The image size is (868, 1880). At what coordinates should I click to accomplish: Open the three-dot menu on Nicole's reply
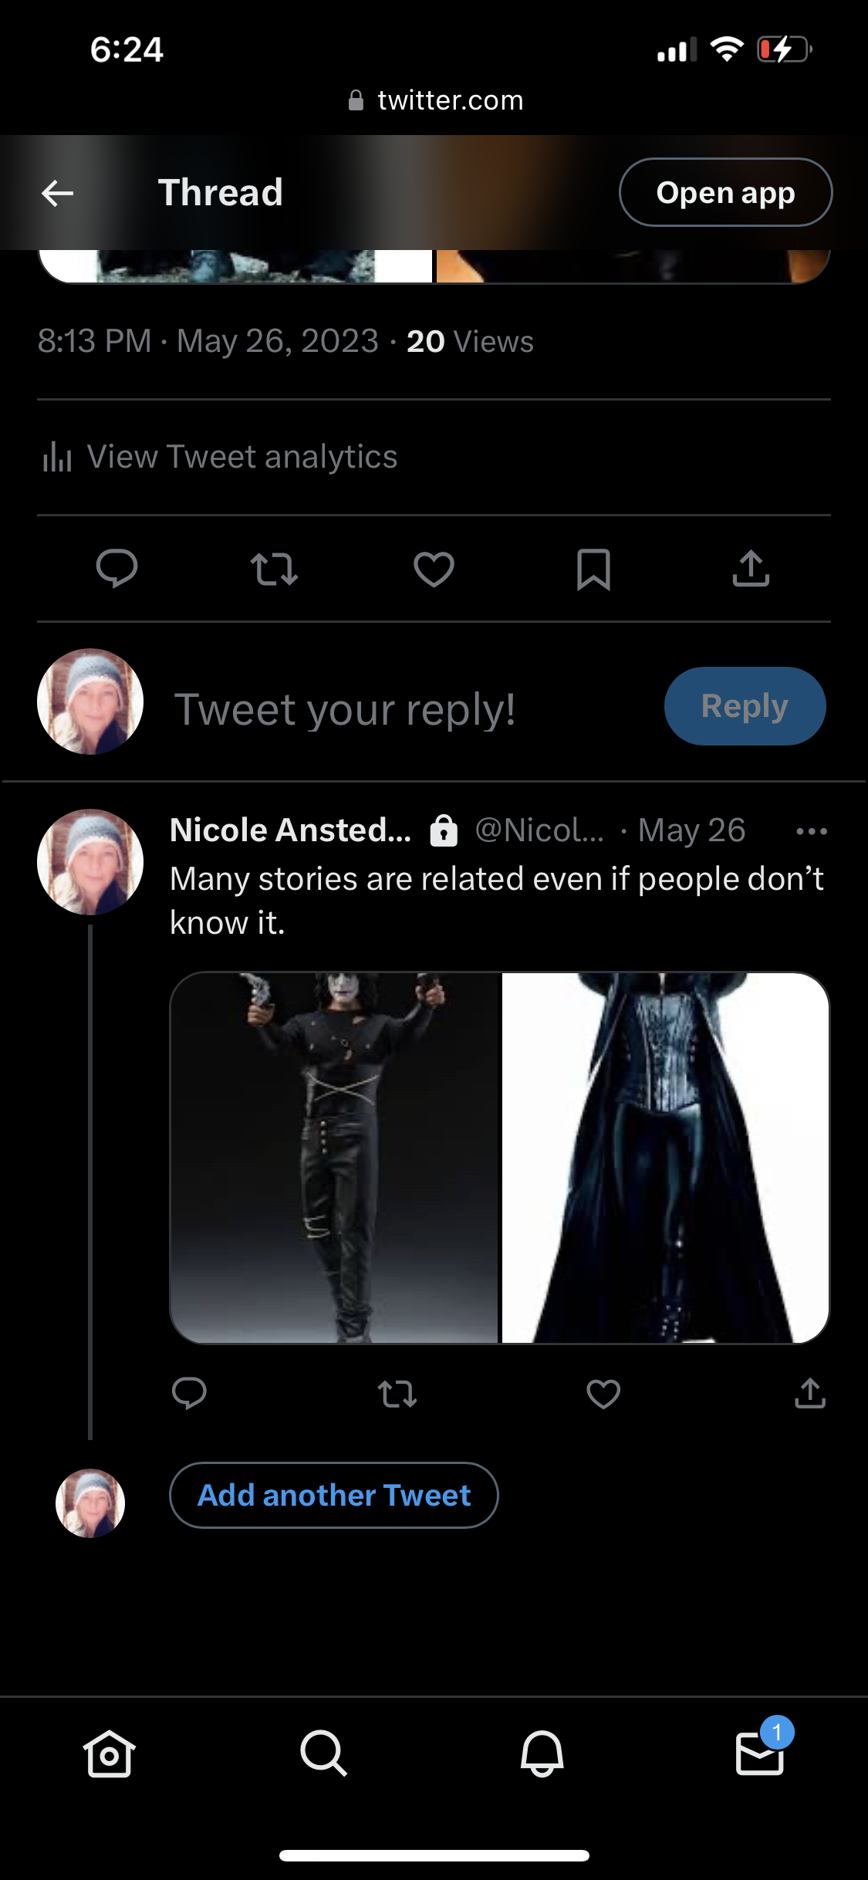click(812, 831)
